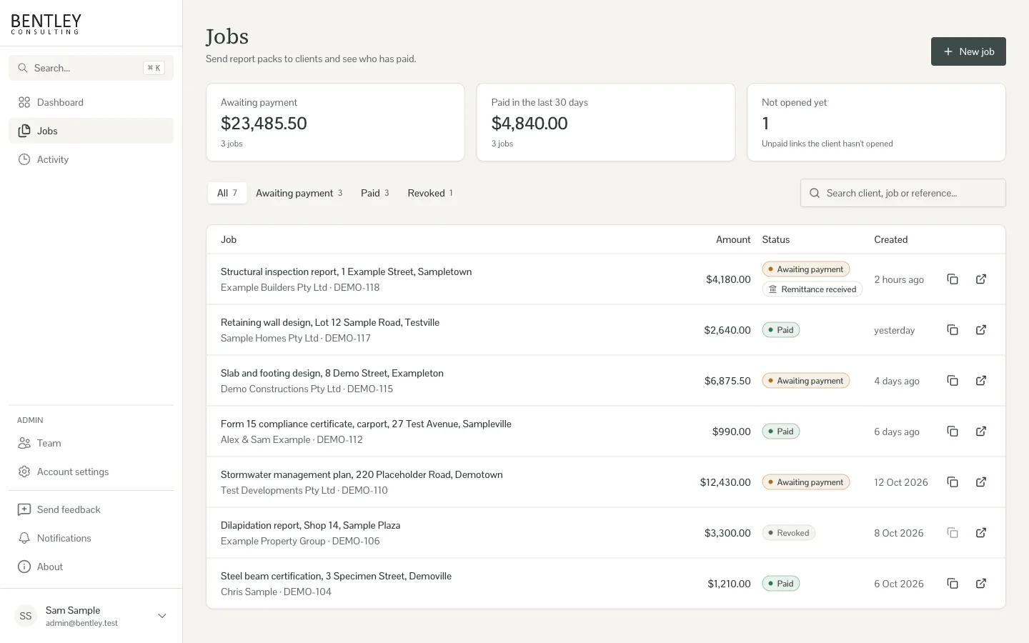Select the Jobs sidebar item
Image resolution: width=1029 pixels, height=643 pixels.
coord(91,131)
